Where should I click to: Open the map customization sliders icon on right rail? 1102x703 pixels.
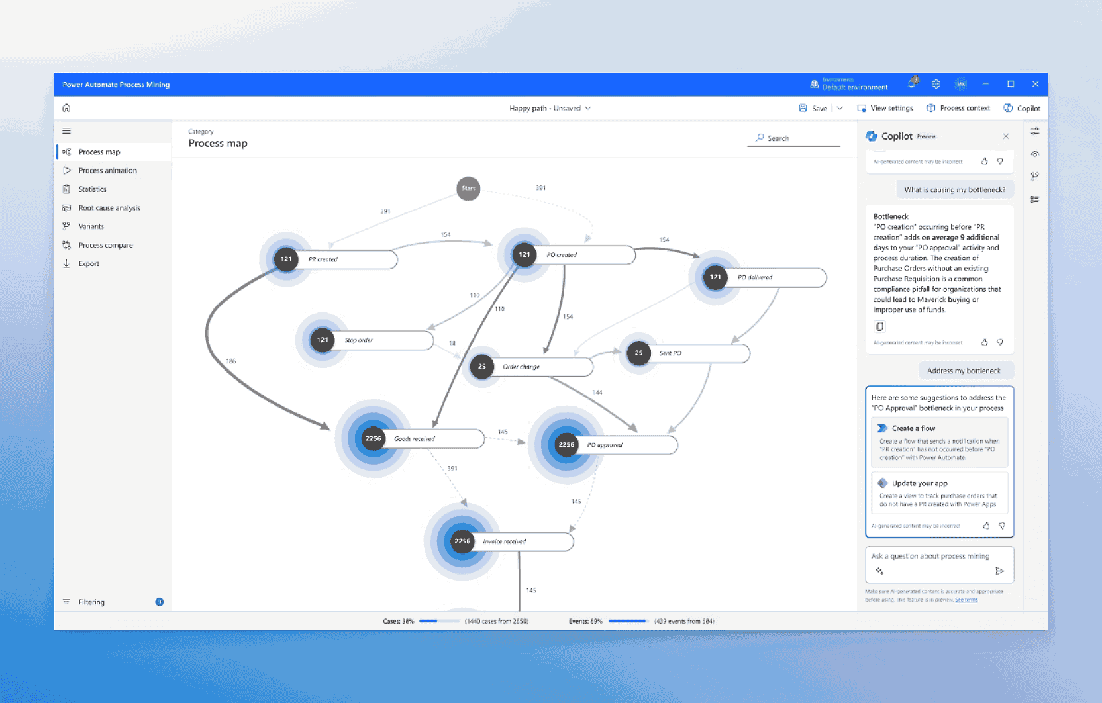click(1035, 131)
